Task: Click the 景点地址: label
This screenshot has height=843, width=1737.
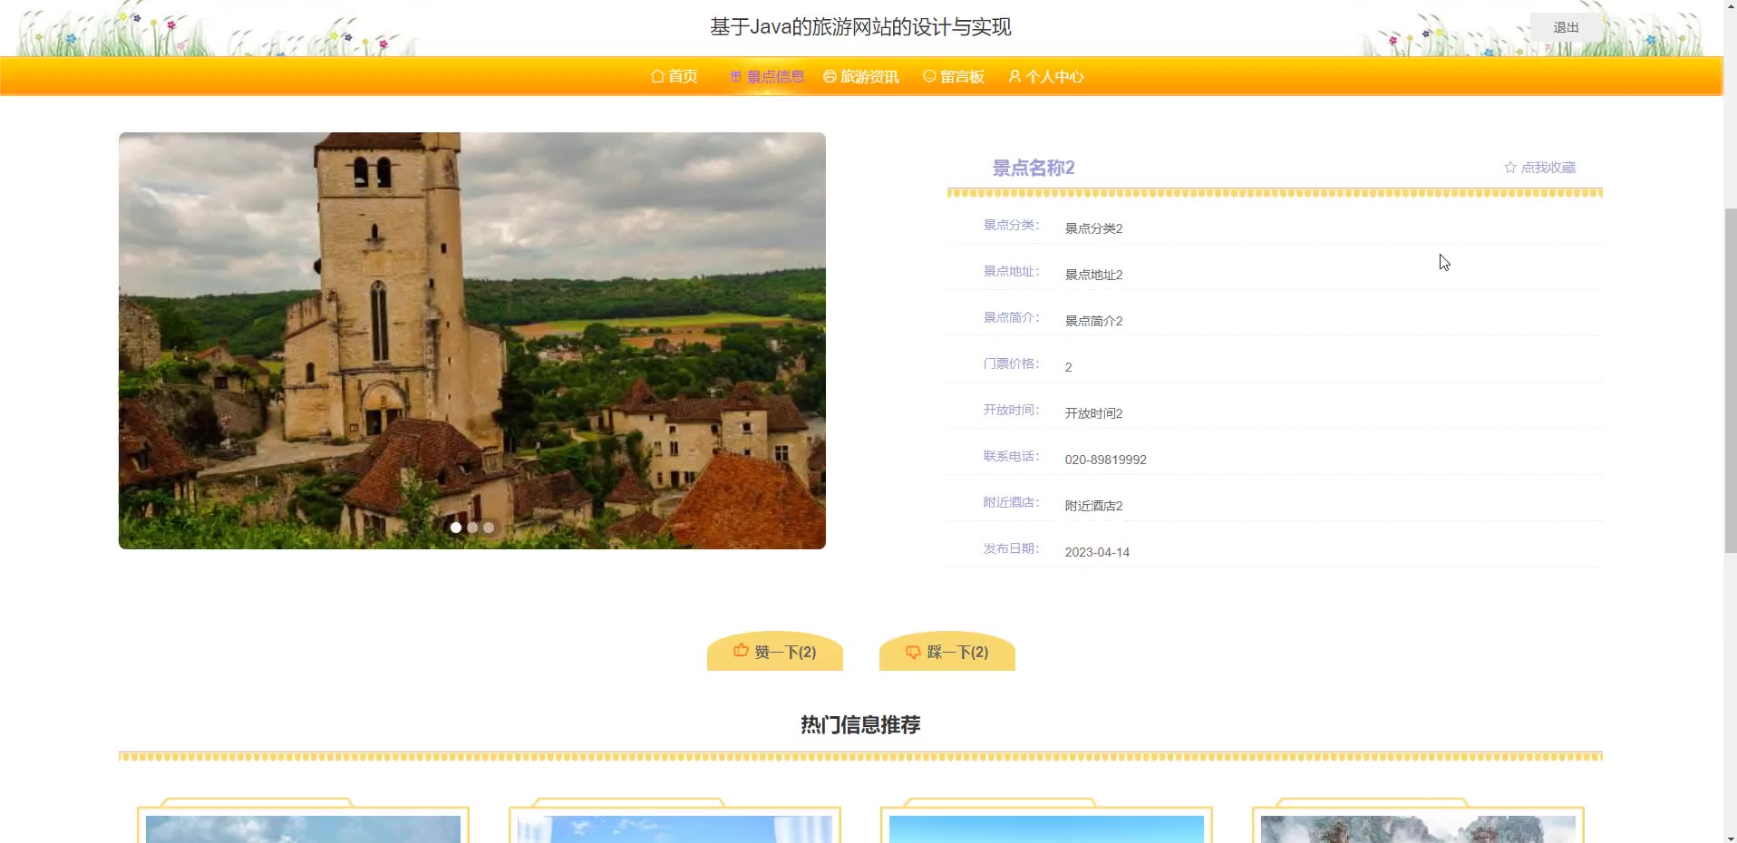Action: 1011,271
